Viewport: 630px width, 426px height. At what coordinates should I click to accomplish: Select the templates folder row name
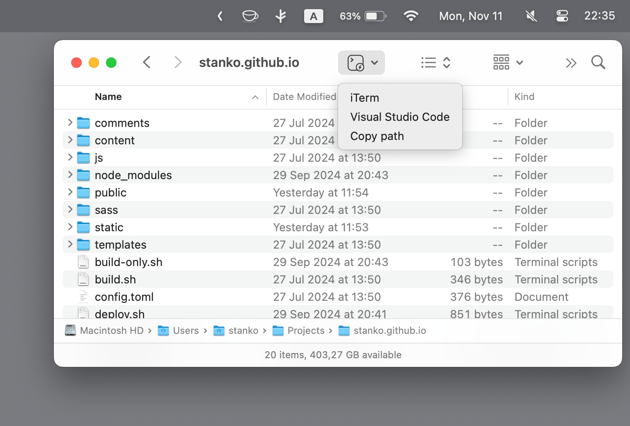click(121, 245)
